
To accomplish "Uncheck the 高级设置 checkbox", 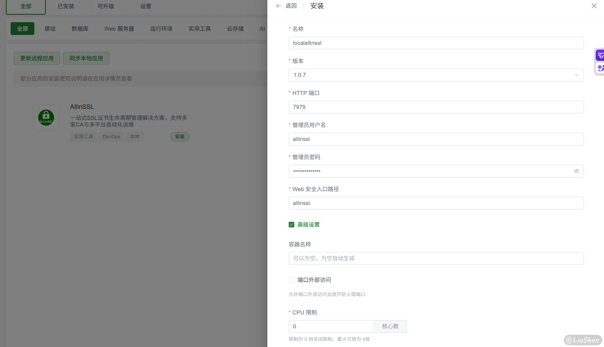I will (x=291, y=224).
